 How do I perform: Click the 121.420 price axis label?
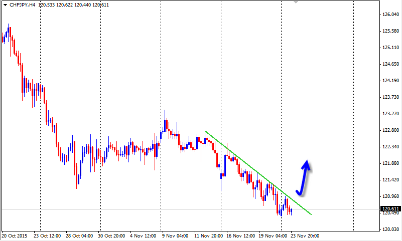tap(390, 180)
